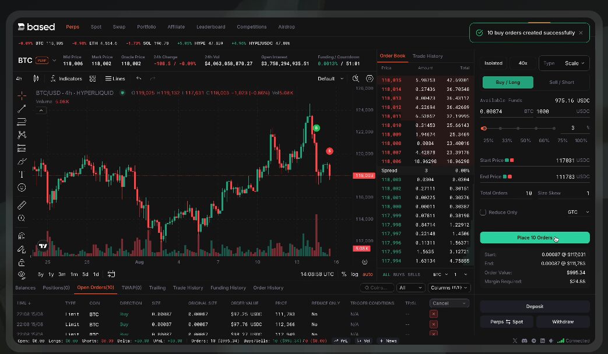Cancel the order priced 112,366
The height and width of the screenshot is (354, 608).
434,324
